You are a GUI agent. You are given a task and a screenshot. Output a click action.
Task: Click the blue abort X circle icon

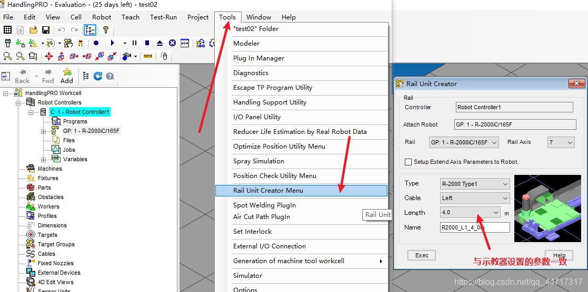click(172, 43)
